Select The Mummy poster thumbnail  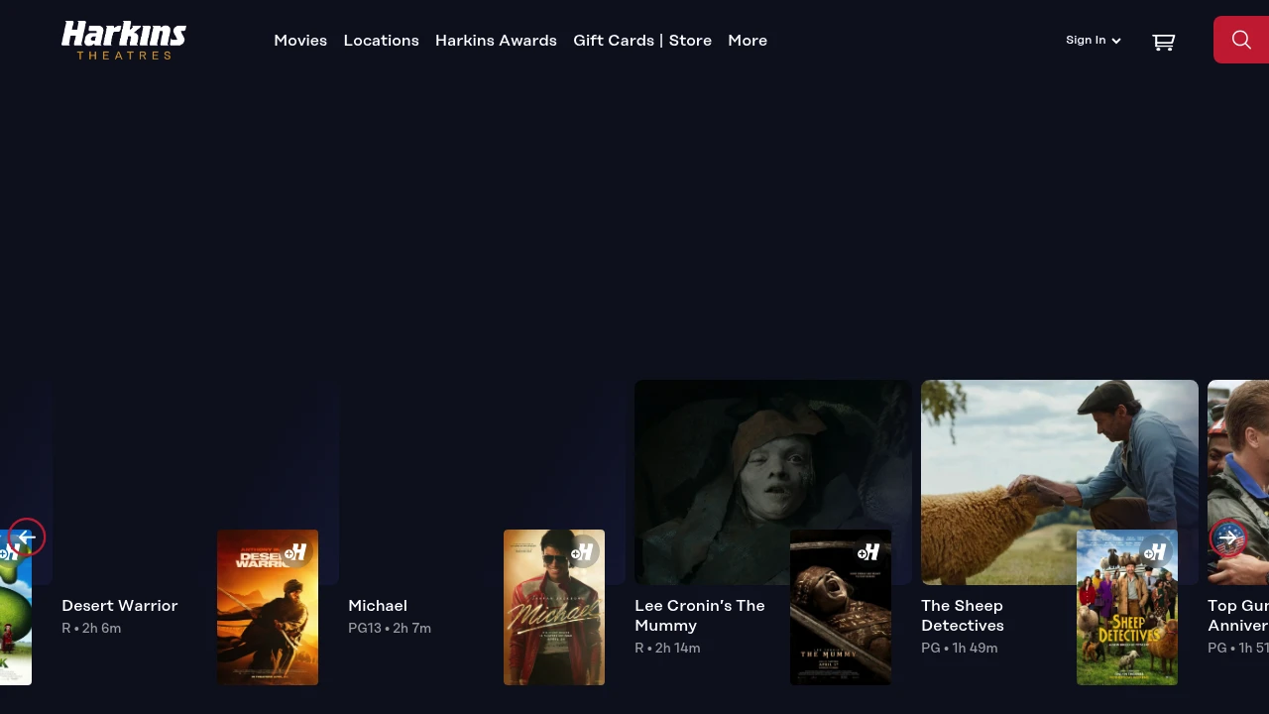(841, 607)
